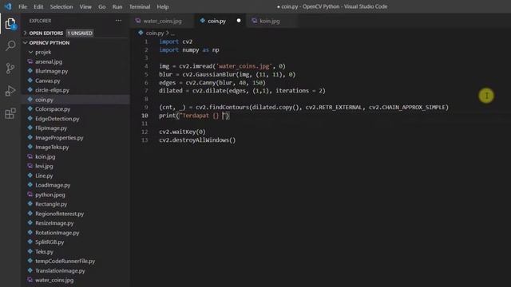
Task: Open SplitRGB.py in the explorer
Action: (50, 242)
